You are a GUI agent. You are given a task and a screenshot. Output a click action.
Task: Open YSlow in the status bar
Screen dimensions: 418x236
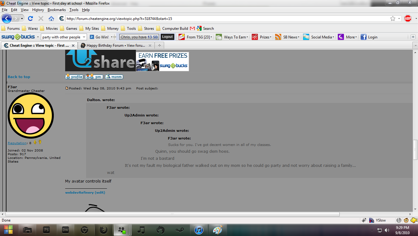pyautogui.click(x=378, y=220)
